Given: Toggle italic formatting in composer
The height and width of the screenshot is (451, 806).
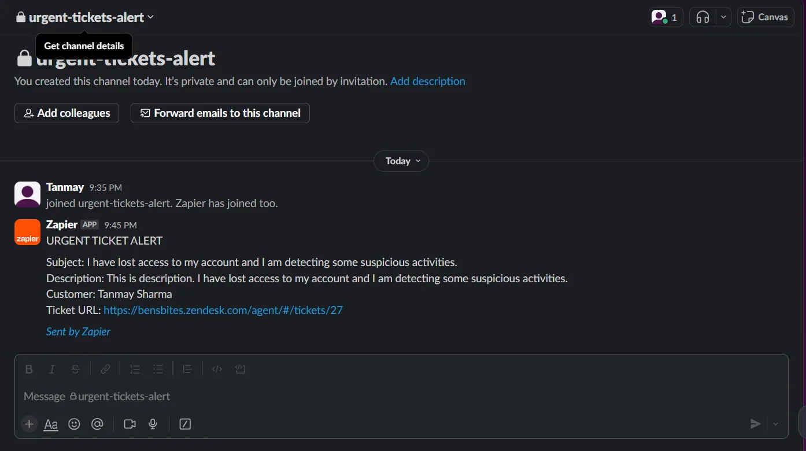Looking at the screenshot, I should click(x=52, y=369).
